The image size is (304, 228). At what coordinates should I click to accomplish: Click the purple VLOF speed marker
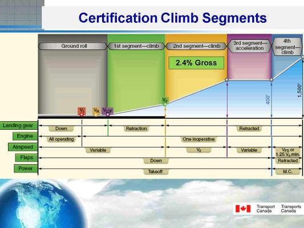[x=107, y=111]
